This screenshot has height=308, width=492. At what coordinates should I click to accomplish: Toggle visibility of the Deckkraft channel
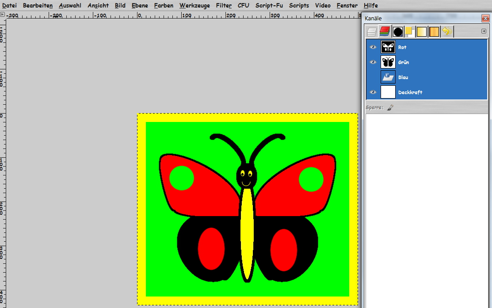[373, 92]
